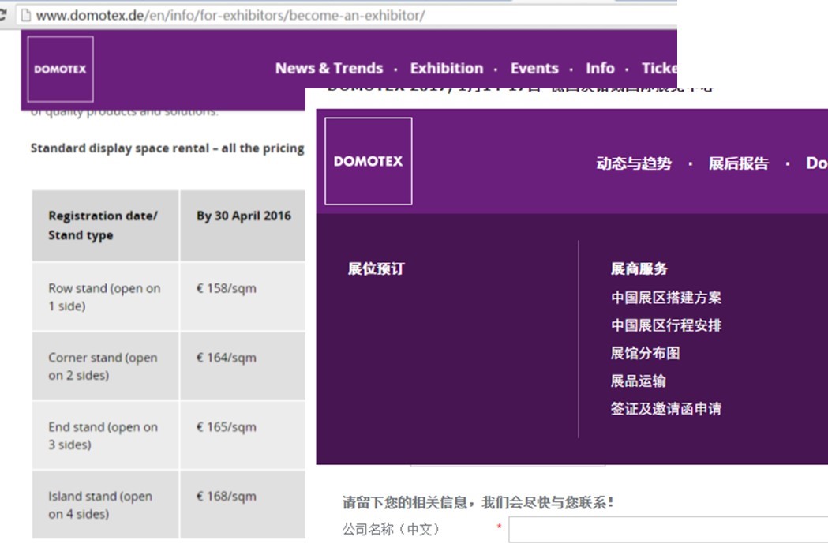Viewport: 828px width, 544px height.
Task: Click the 公司名称（中文） input field
Action: click(668, 529)
